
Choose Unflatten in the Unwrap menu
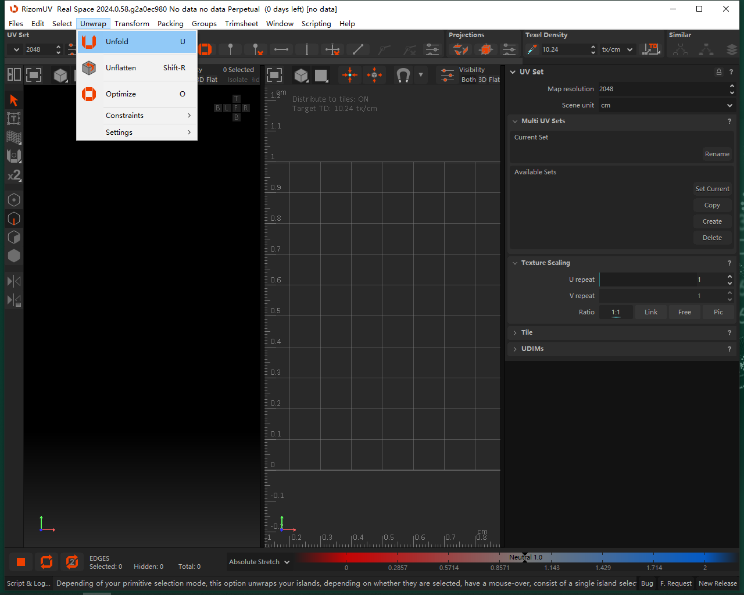(137, 68)
